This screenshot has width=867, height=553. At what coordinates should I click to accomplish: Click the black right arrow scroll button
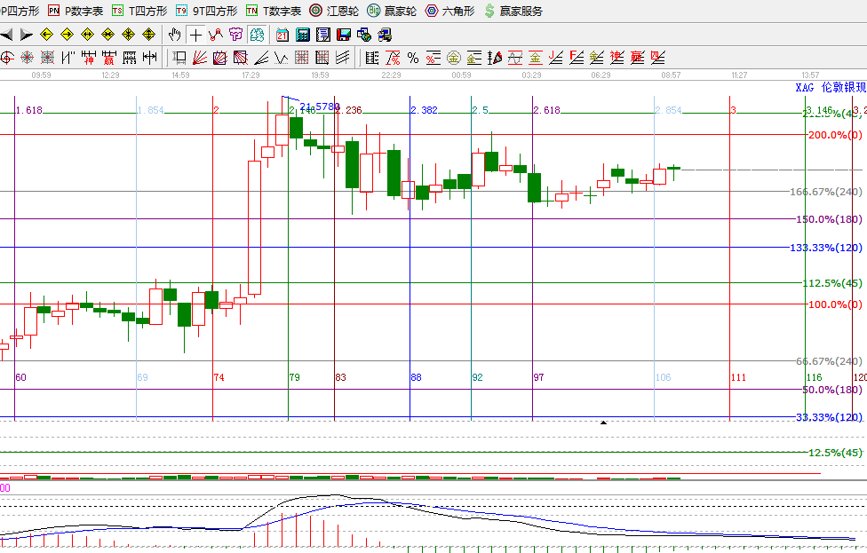click(26, 35)
